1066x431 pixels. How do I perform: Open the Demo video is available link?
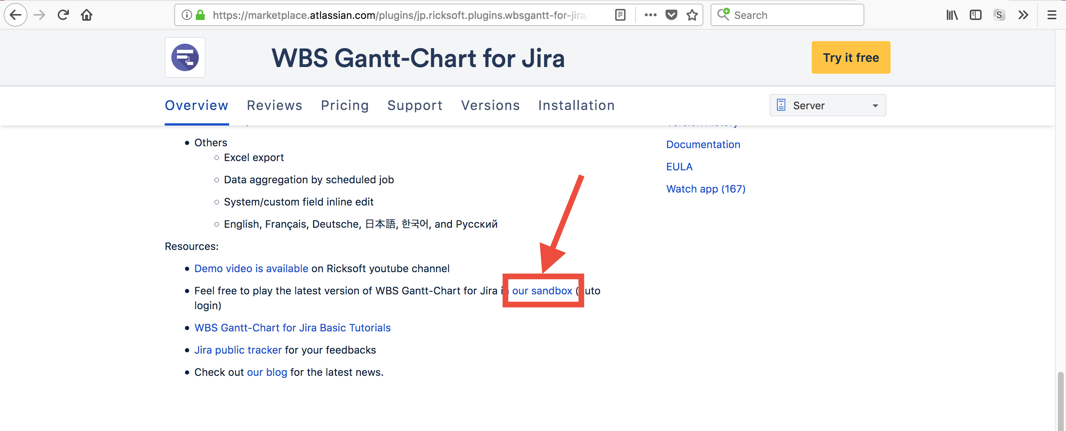(251, 269)
